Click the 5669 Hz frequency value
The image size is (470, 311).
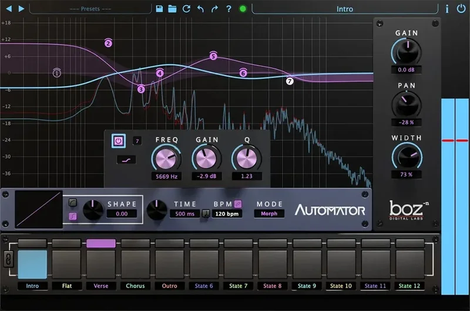[166, 176]
